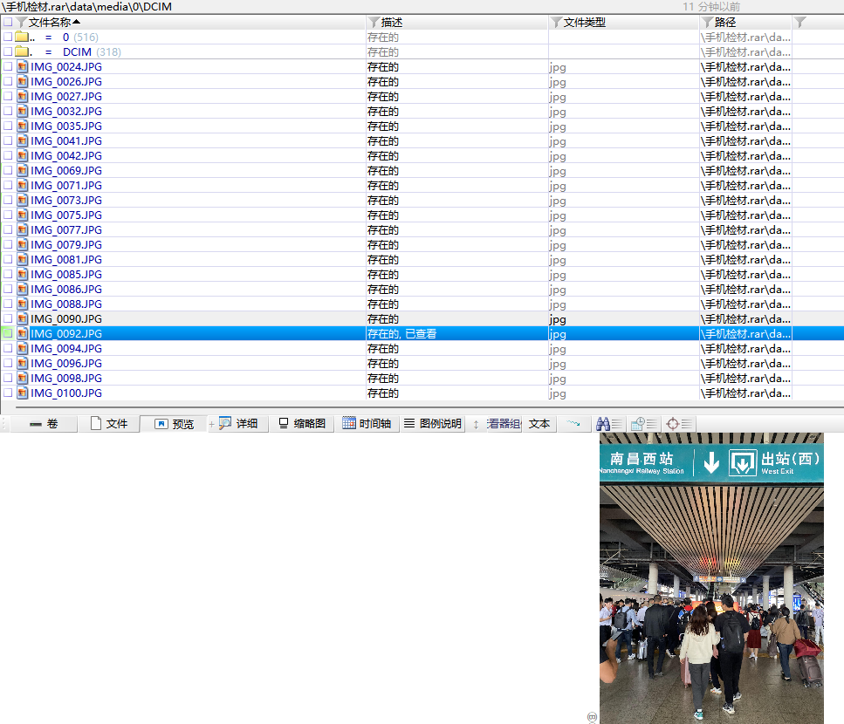
Task: Click the JPG icon of IMG_0075.JPG
Action: (22, 215)
